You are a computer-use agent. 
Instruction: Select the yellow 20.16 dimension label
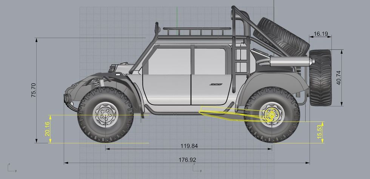pyautogui.click(x=47, y=129)
